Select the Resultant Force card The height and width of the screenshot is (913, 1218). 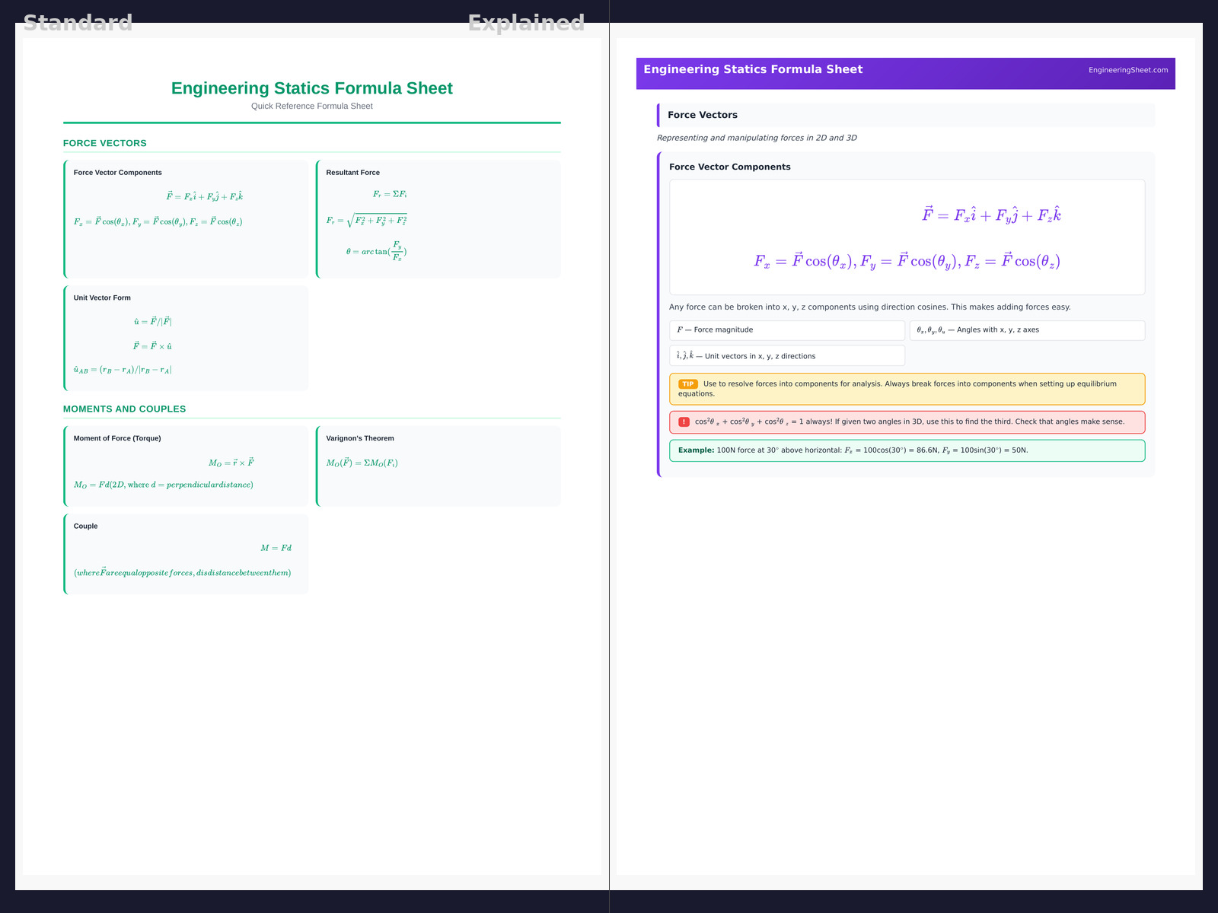pyautogui.click(x=438, y=218)
